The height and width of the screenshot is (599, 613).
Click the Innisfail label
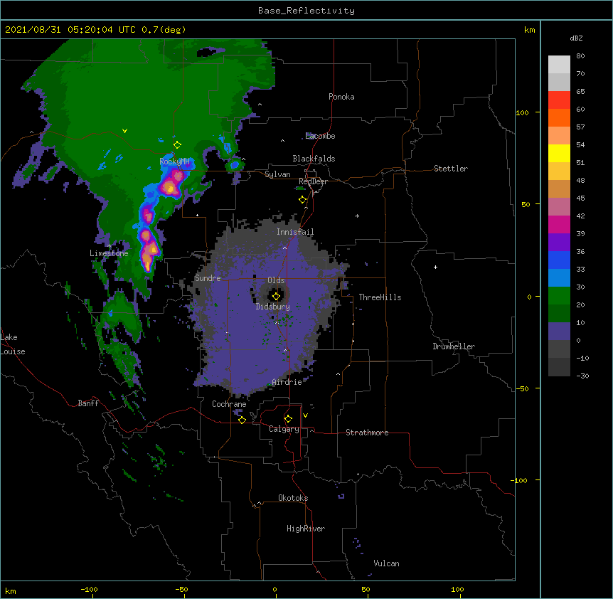click(295, 232)
